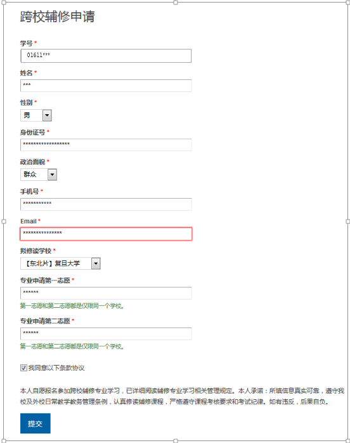The width and height of the screenshot is (350, 443).
Task: Toggle the 我同意以下条款协议 checkbox
Action: pos(23,367)
